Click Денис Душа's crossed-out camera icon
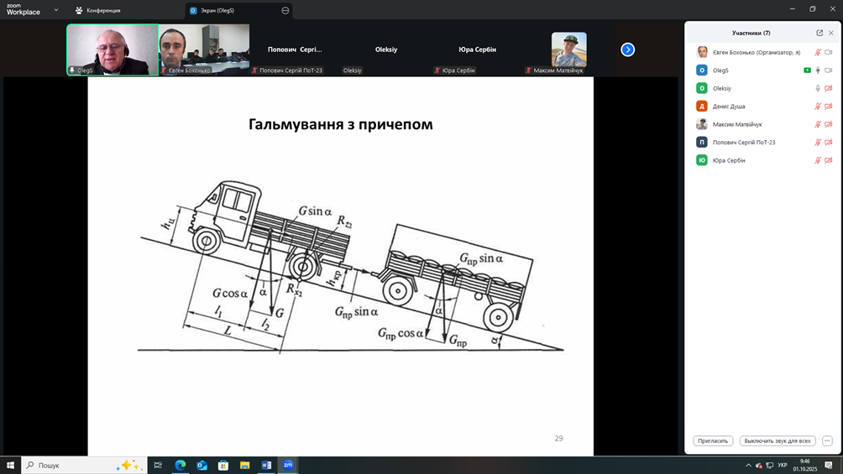843x474 pixels. pos(828,107)
